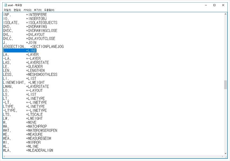
Task: Click *LIST in the LI row
Action: [31, 78]
